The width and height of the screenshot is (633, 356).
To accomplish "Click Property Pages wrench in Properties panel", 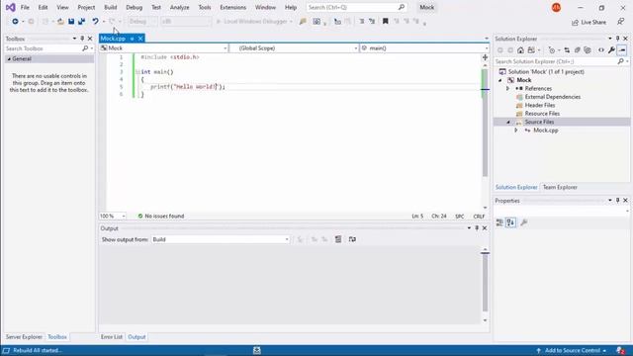I will pyautogui.click(x=524, y=222).
